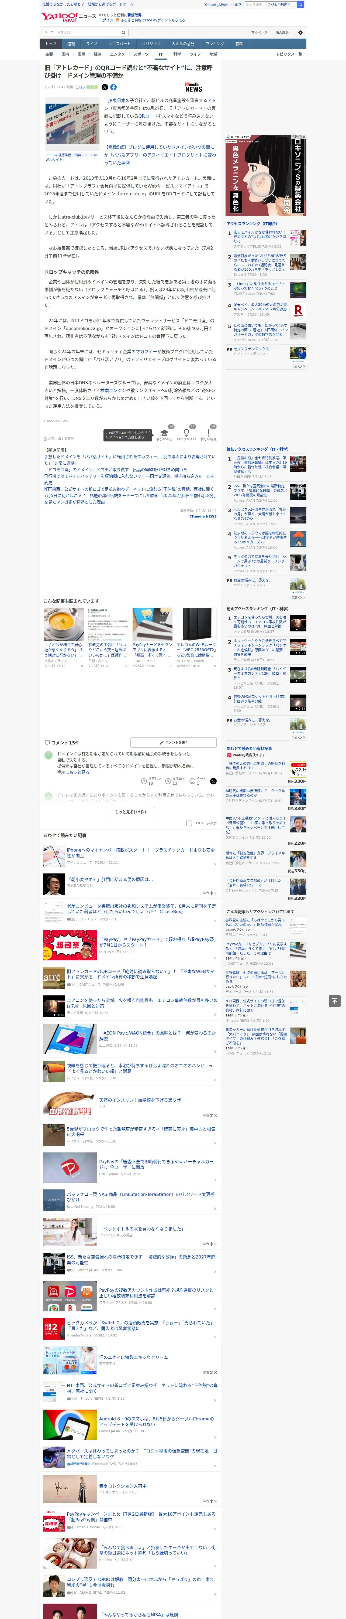Open the settings gear icon

[300, 32]
